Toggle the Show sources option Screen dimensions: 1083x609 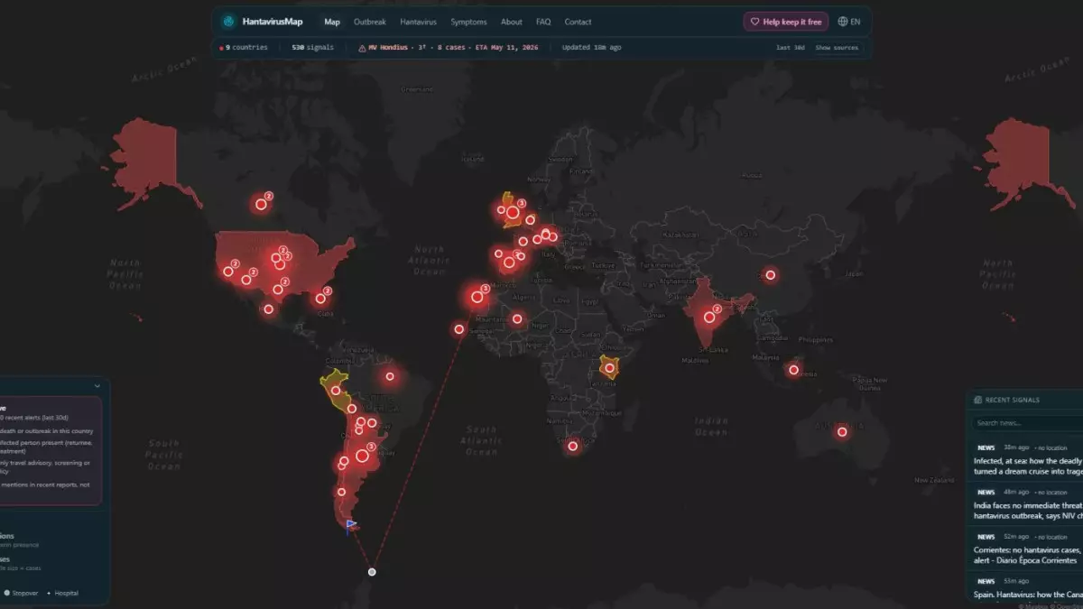pos(837,48)
